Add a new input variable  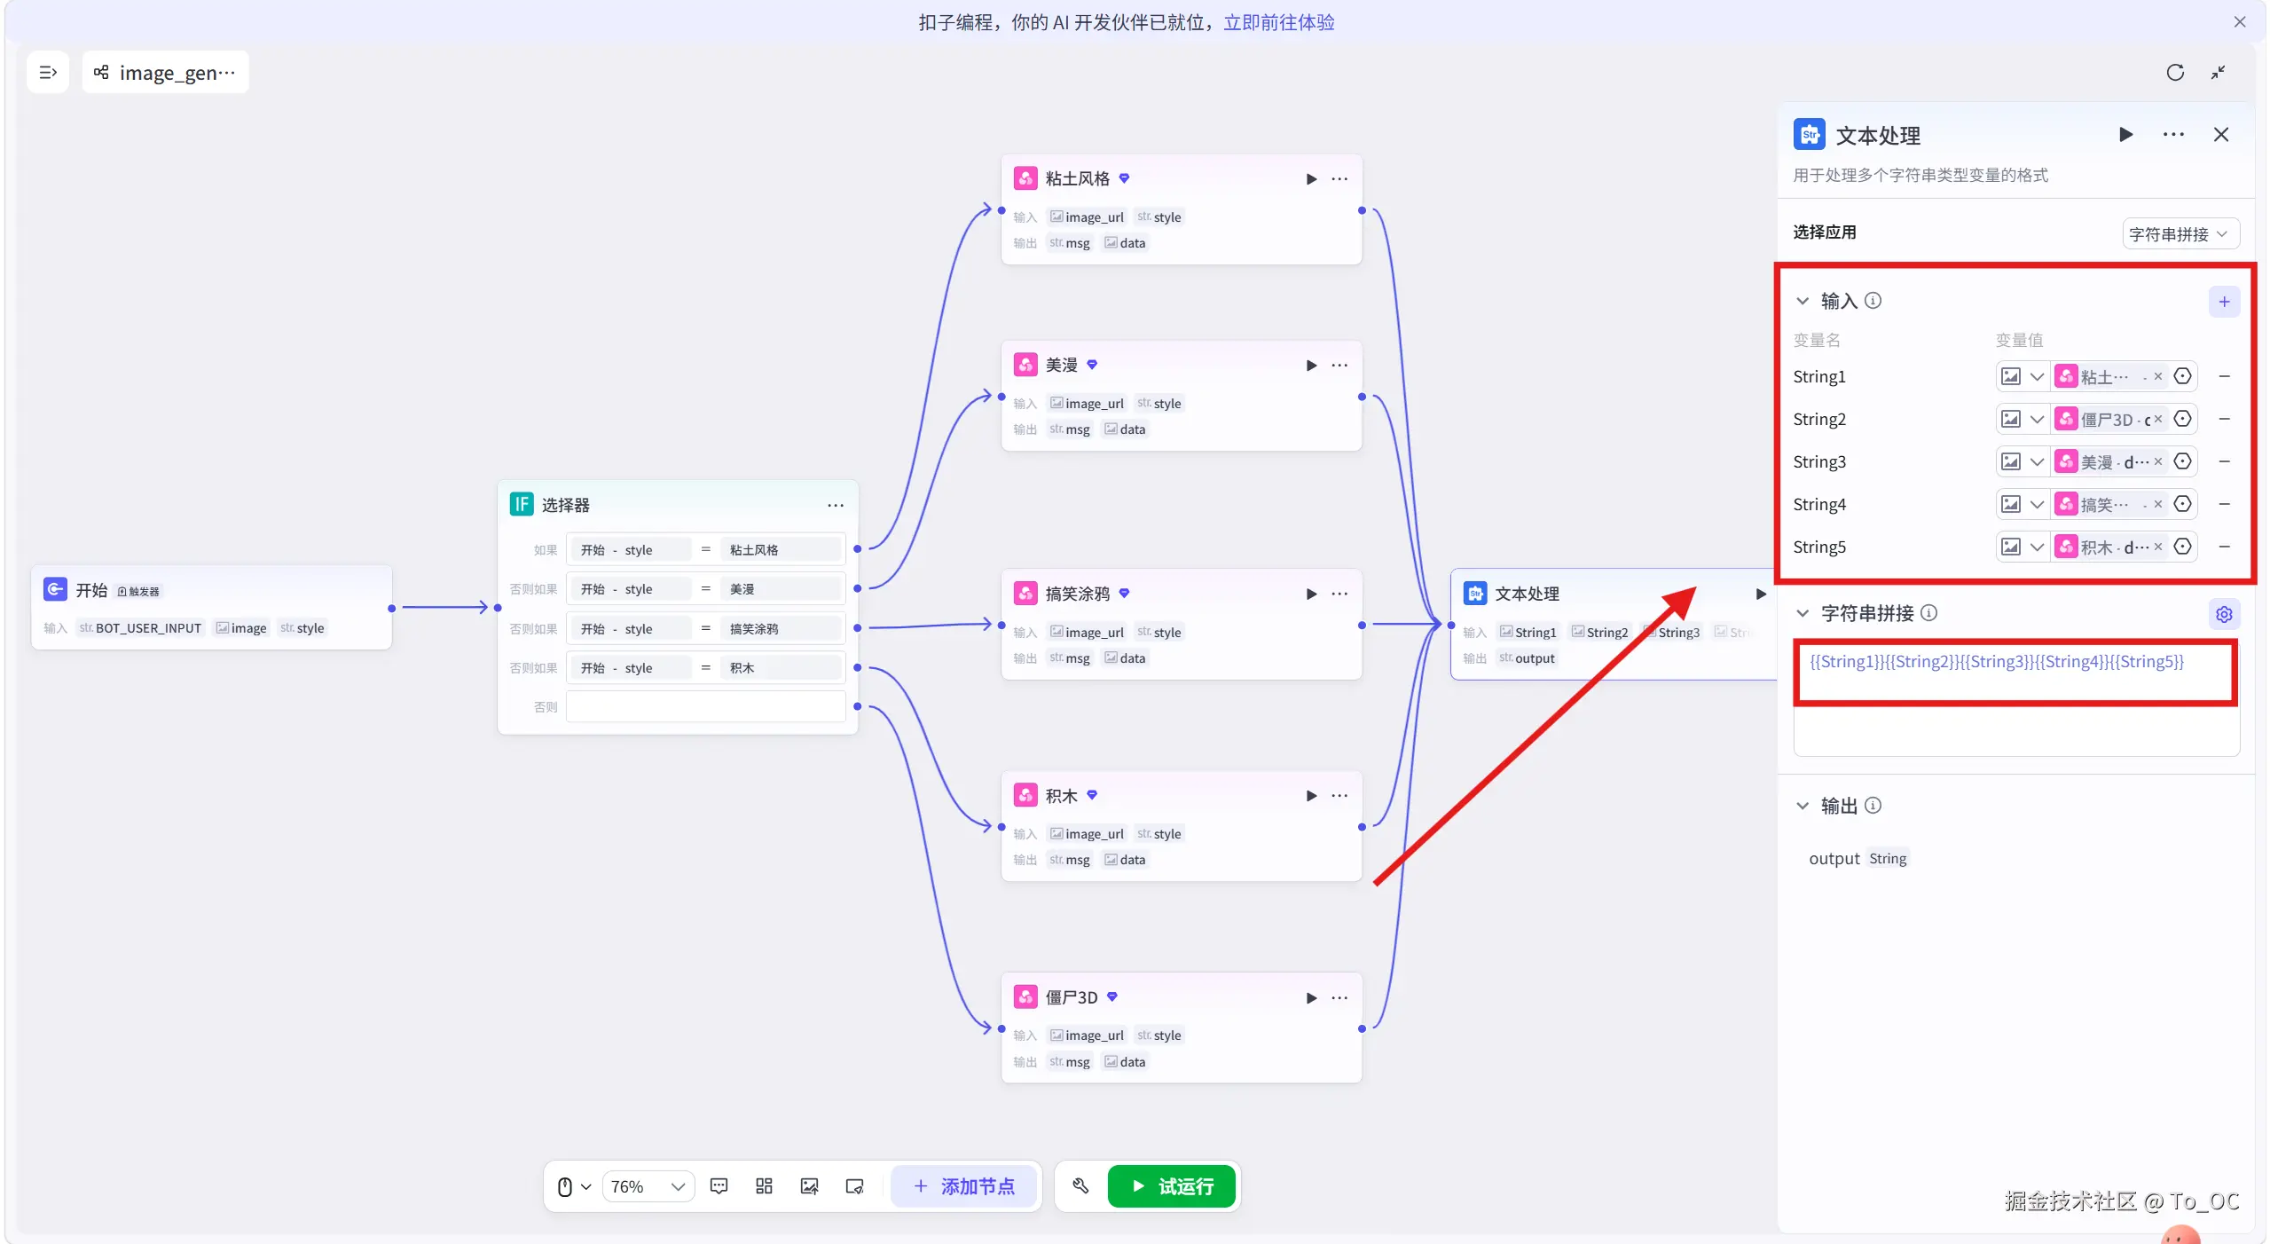[x=2224, y=302]
